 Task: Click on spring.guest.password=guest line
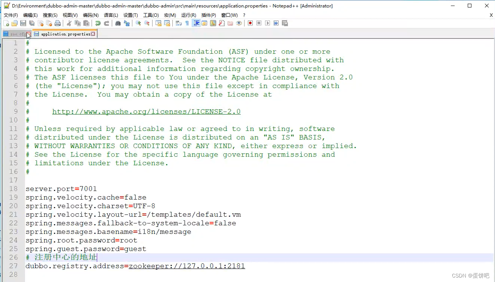point(86,249)
